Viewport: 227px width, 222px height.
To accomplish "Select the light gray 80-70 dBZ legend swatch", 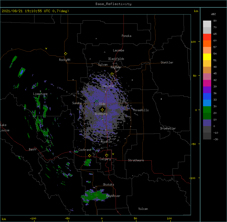I will pyautogui.click(x=207, y=24).
